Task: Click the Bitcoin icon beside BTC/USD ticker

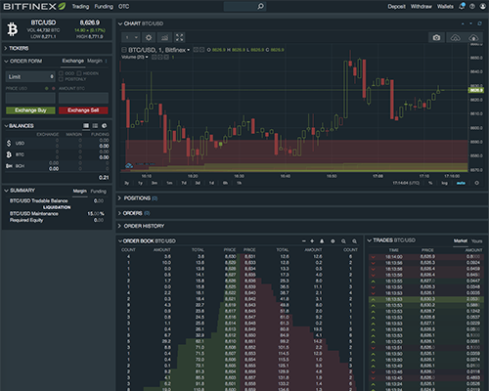Action: 13,29
